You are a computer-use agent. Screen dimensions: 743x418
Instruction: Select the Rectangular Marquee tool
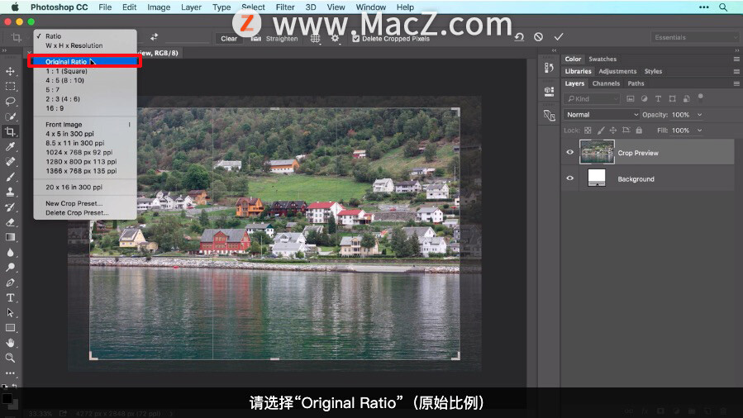[10, 87]
